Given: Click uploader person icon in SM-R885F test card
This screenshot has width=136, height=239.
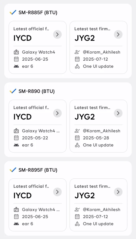Looking at the screenshot, I should (77, 52).
